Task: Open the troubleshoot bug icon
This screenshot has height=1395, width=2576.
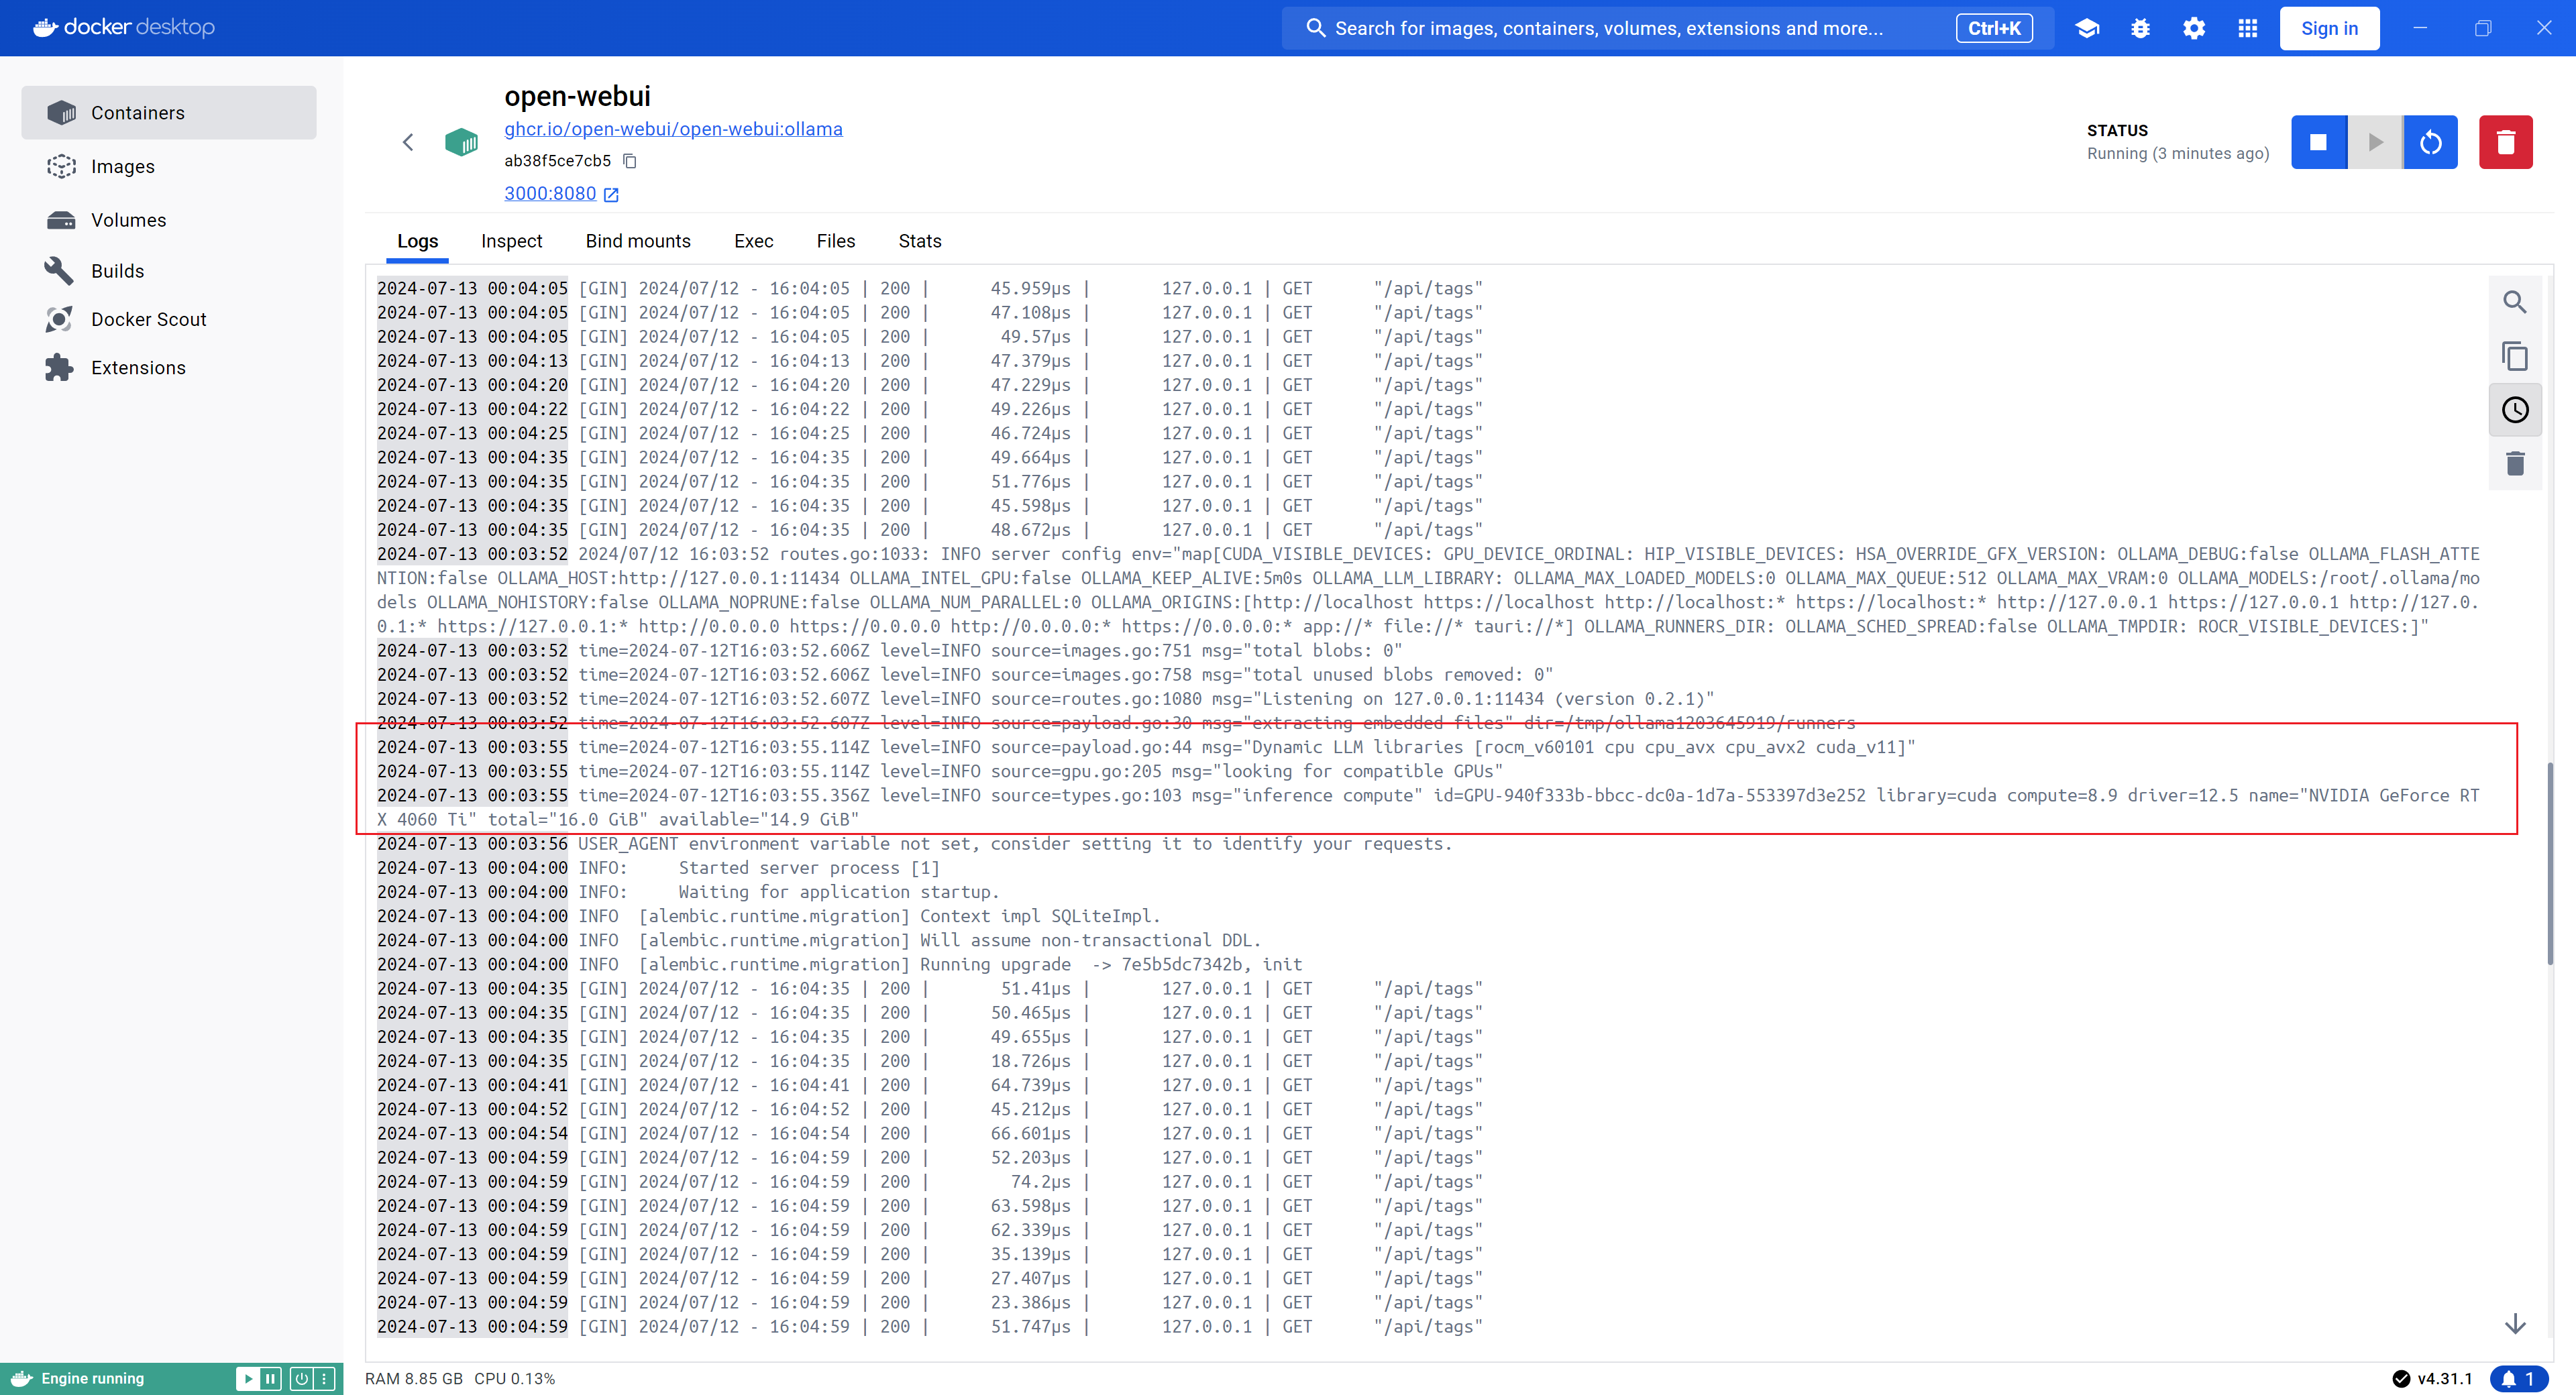Action: [2140, 28]
